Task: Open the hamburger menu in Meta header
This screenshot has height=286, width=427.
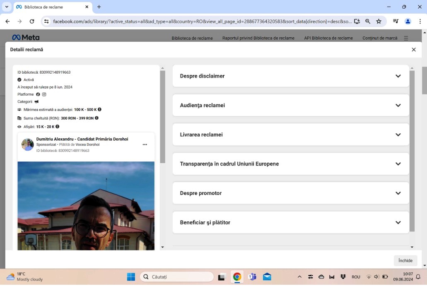Action: (x=406, y=38)
